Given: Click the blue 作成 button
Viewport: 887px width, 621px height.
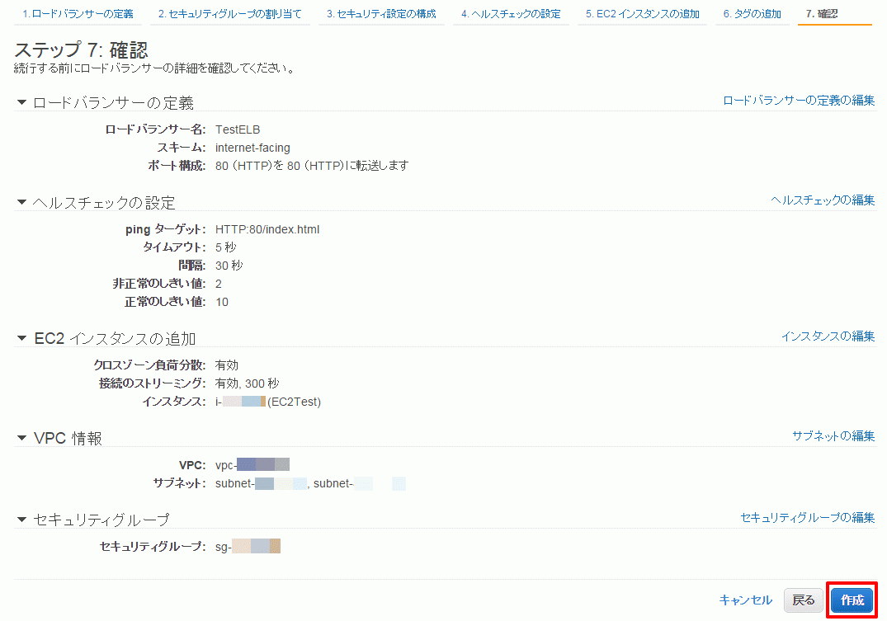Looking at the screenshot, I should pos(852,600).
